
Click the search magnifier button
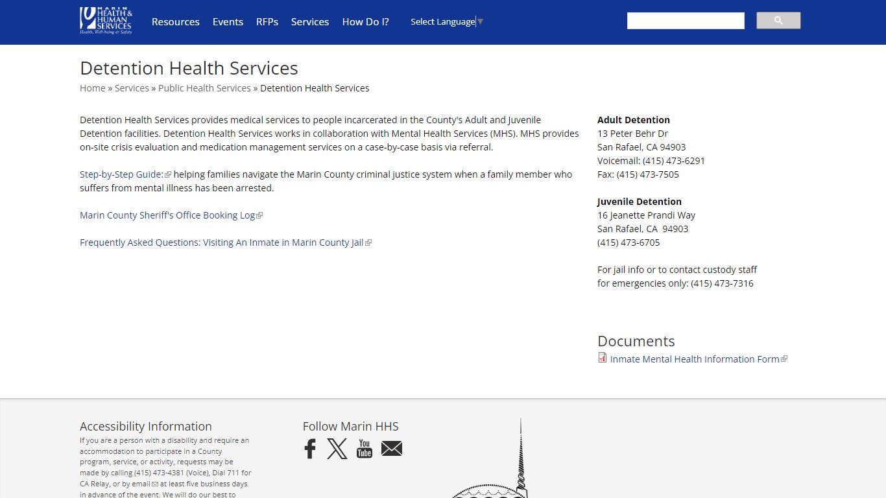tap(778, 21)
